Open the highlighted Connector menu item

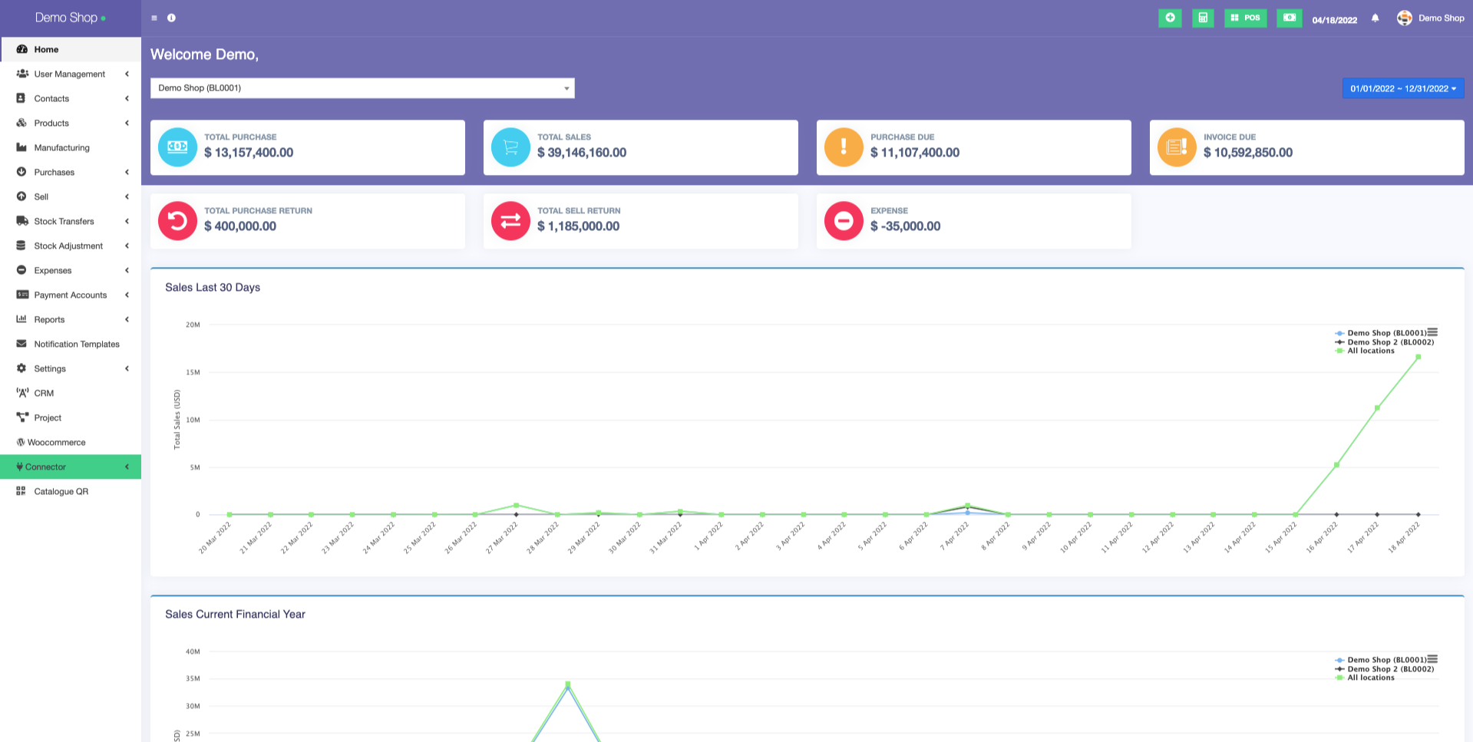click(x=71, y=467)
